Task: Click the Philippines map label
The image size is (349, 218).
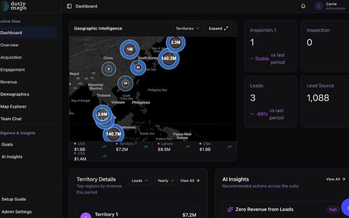Action: point(141,102)
